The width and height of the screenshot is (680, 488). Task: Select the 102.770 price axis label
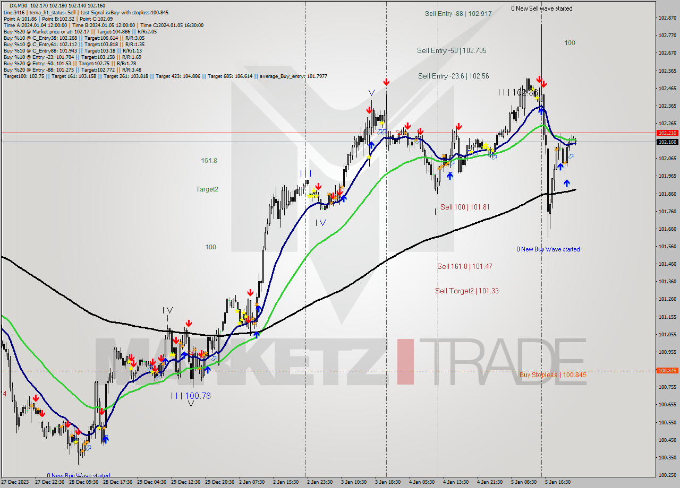pos(667,36)
